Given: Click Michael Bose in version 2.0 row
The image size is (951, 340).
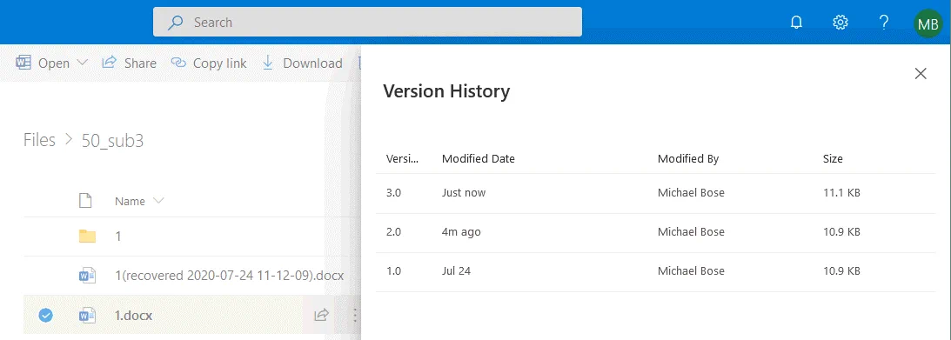Looking at the screenshot, I should pos(691,232).
